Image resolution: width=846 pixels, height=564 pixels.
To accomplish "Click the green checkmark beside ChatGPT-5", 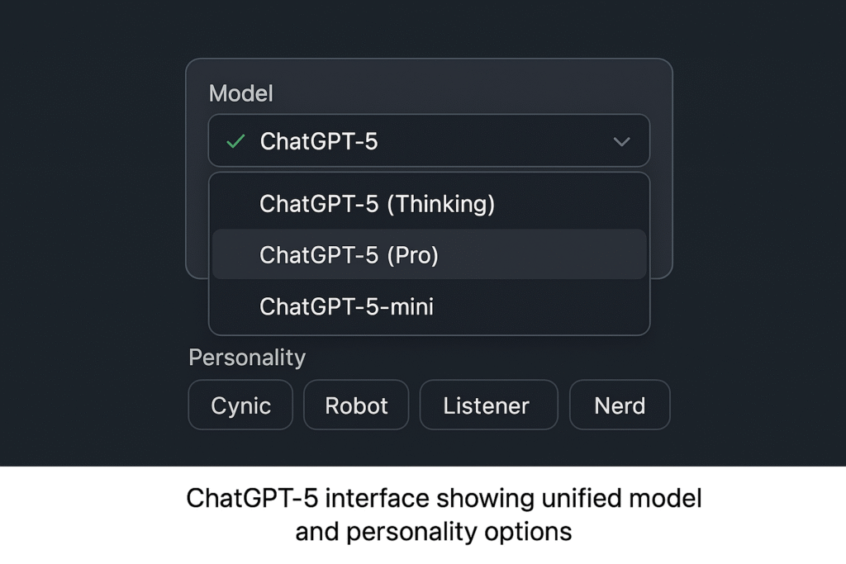I will (x=235, y=142).
